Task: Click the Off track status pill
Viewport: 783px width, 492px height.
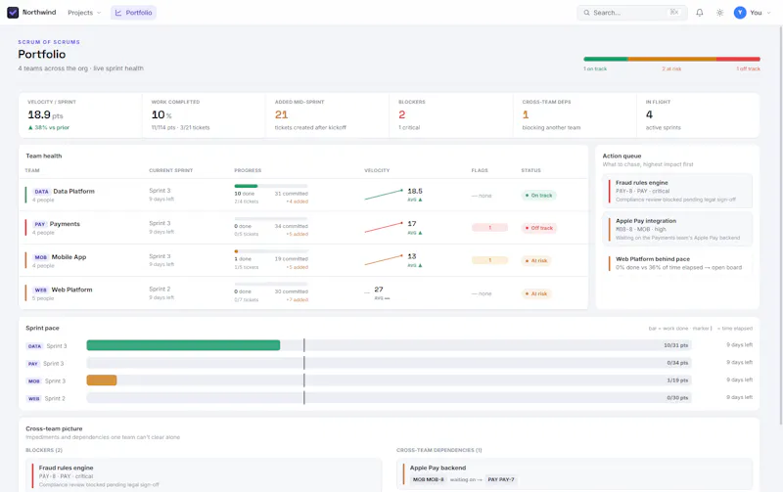Action: [x=539, y=228]
